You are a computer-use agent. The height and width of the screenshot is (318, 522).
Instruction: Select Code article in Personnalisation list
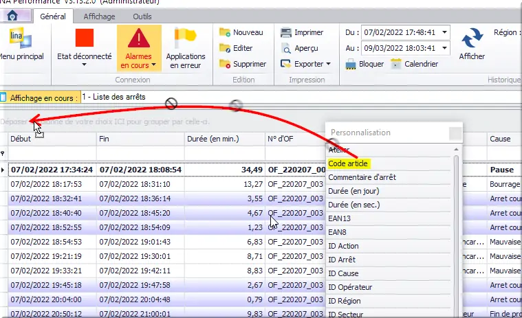coord(349,163)
